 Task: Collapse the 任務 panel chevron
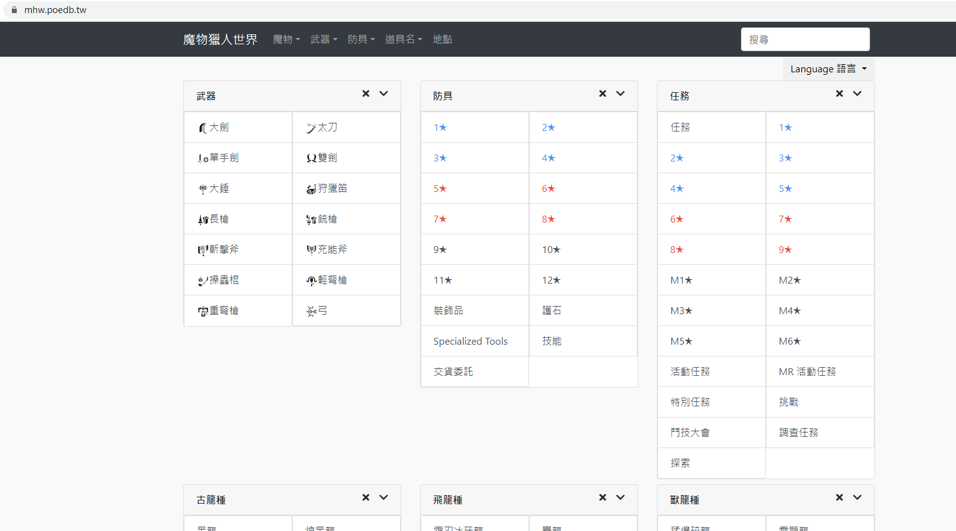coord(858,93)
